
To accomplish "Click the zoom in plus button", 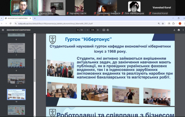I will (98, 30).
